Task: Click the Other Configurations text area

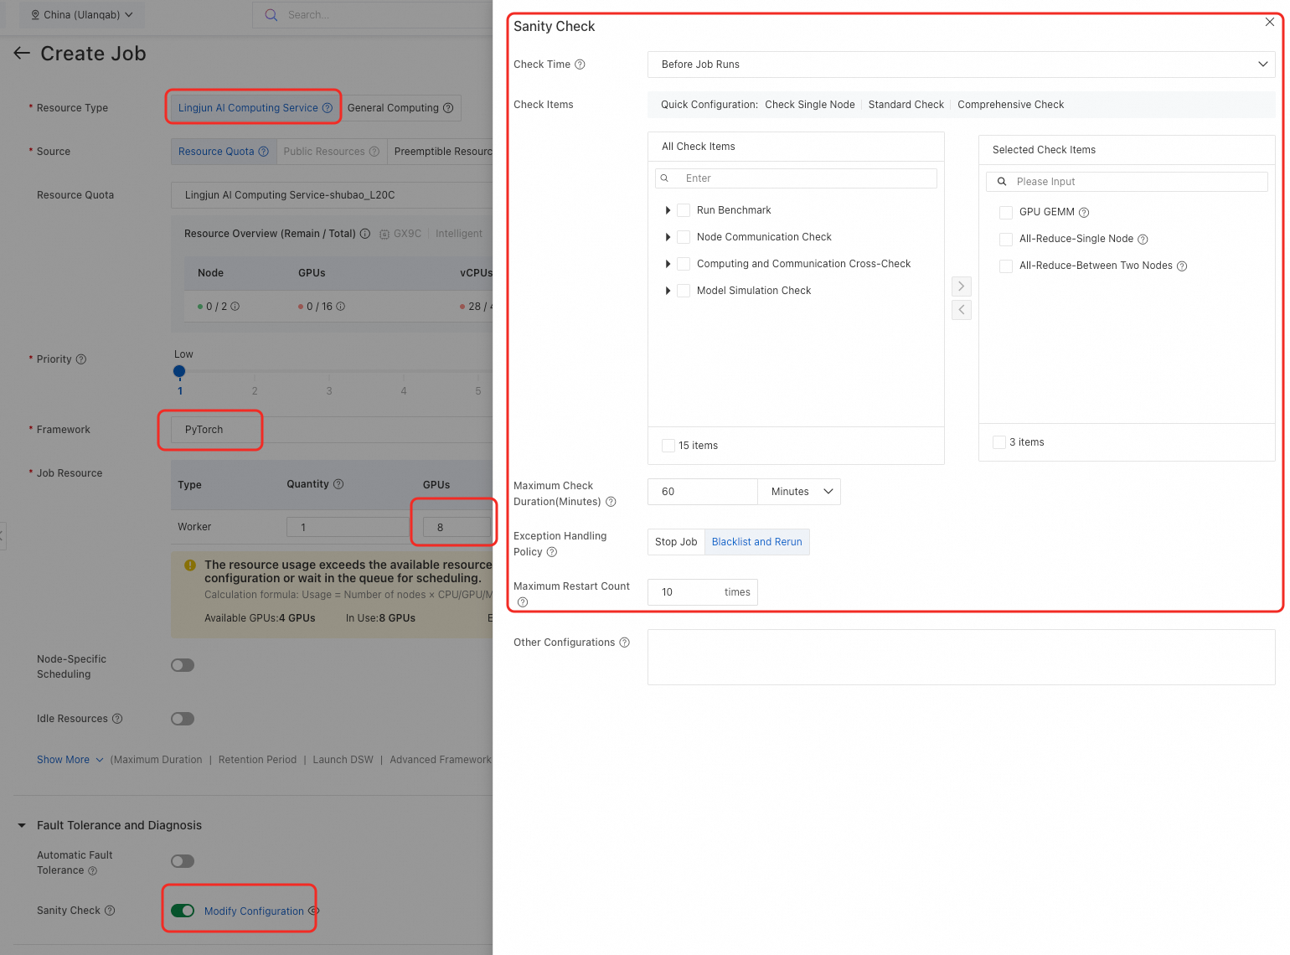Action: (961, 658)
